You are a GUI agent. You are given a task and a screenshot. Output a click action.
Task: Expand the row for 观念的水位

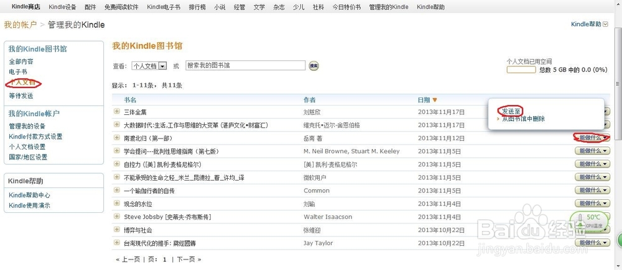[x=117, y=204]
